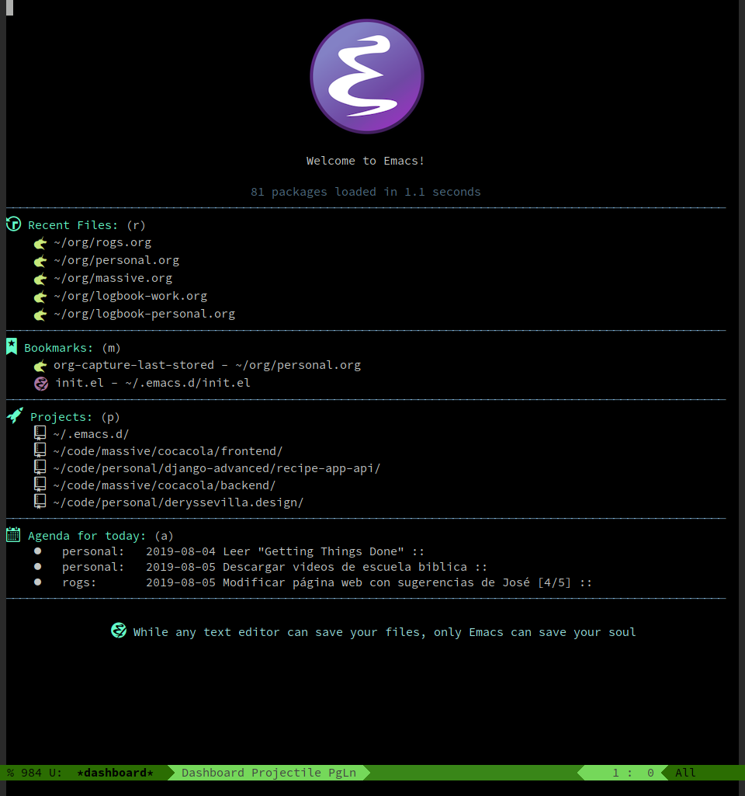Open the ~/.emacs.d/ project
This screenshot has height=796, width=745.
point(92,434)
